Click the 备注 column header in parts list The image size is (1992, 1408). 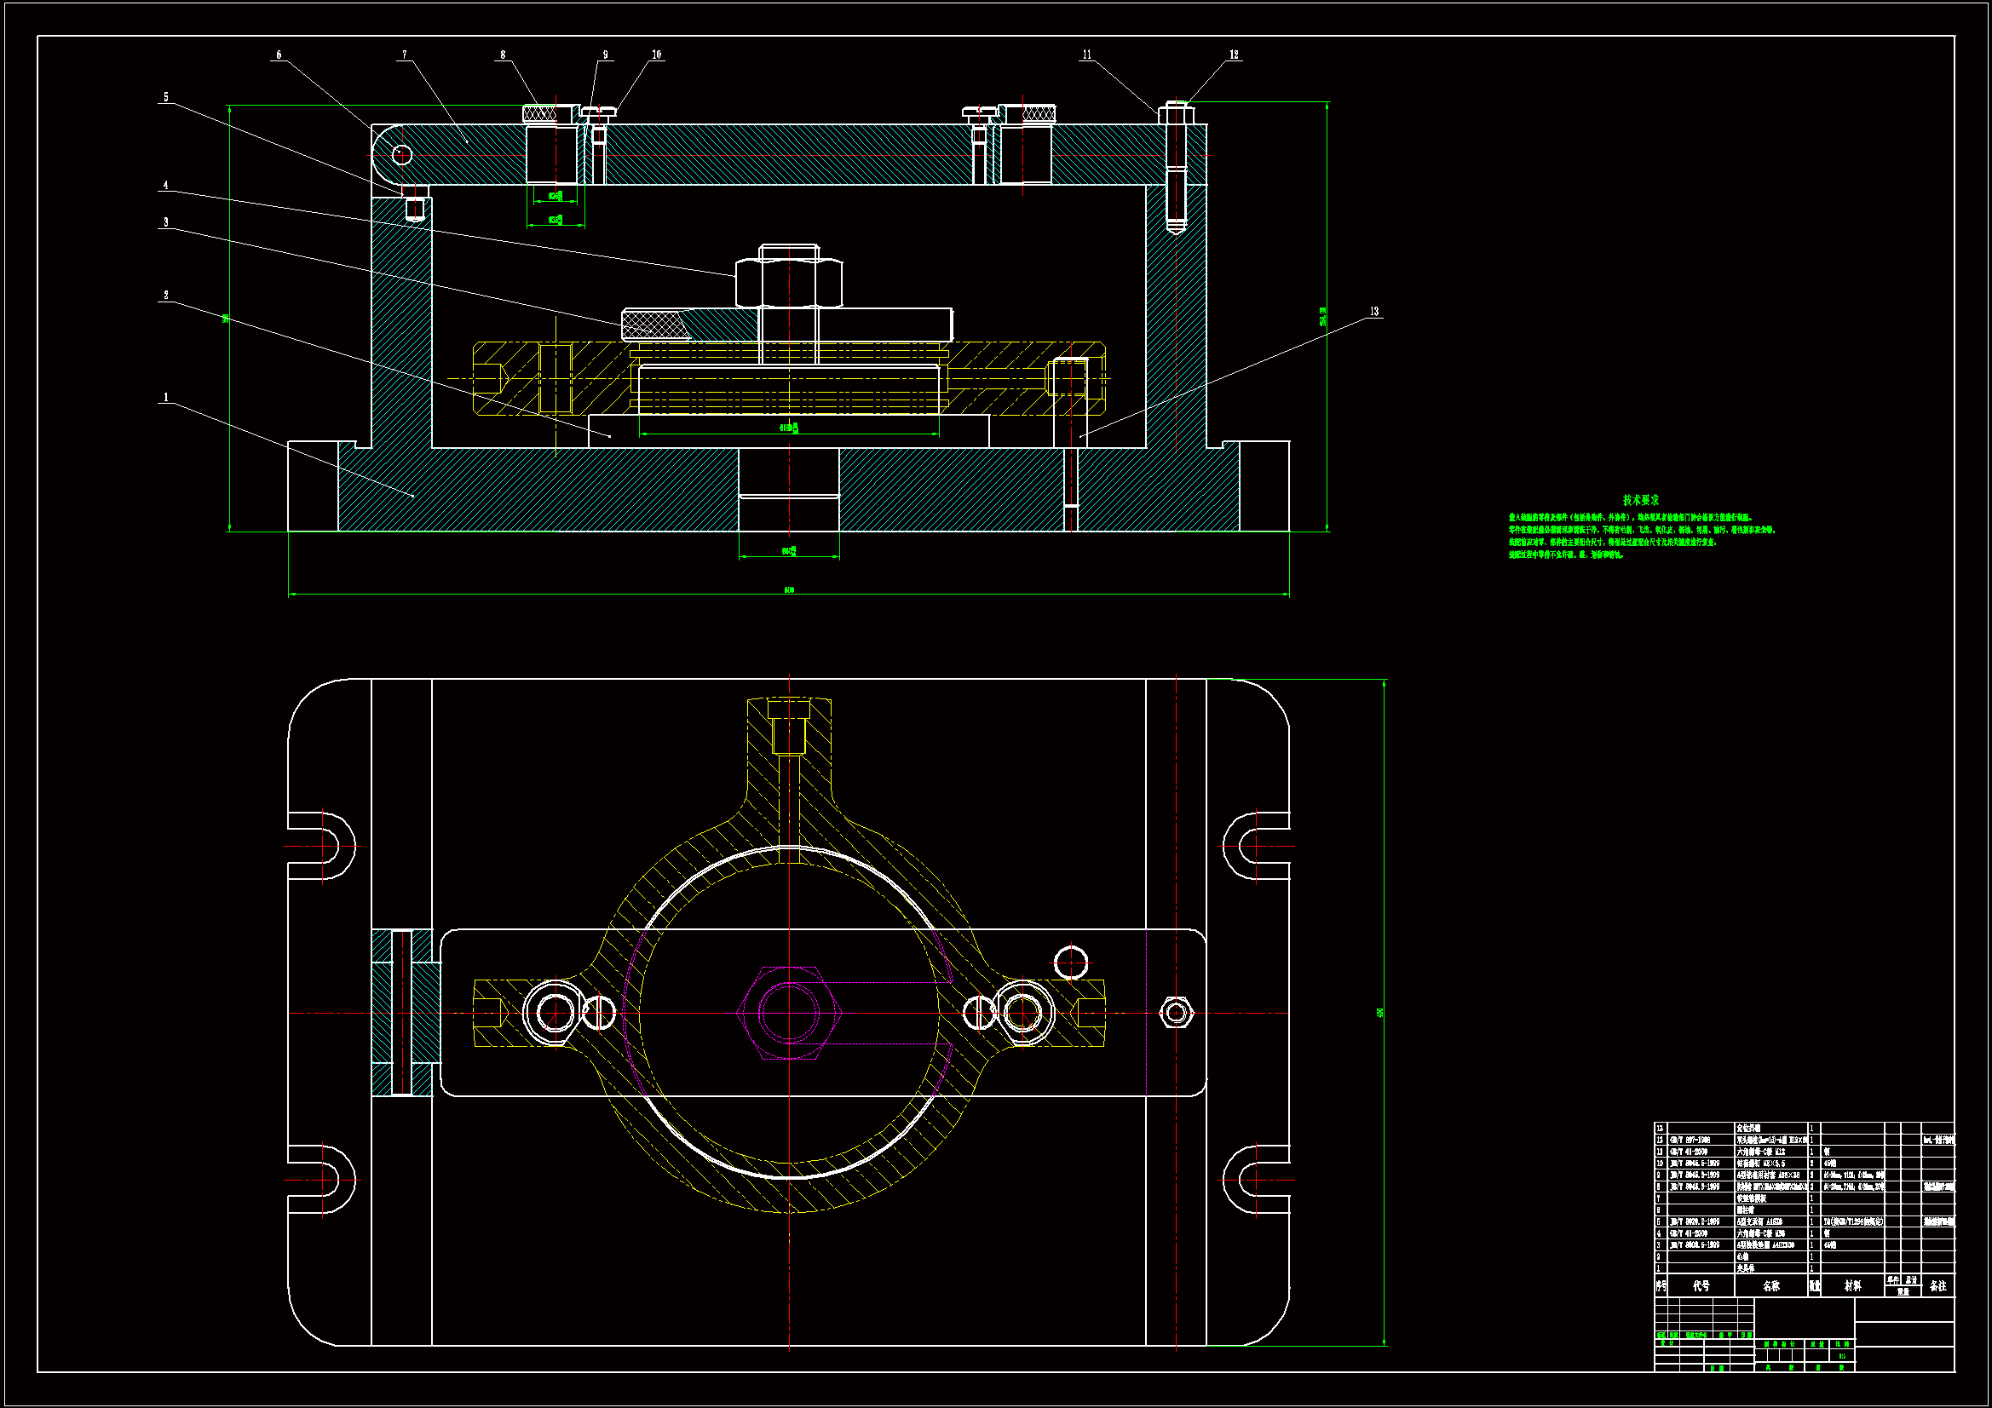point(1938,1285)
